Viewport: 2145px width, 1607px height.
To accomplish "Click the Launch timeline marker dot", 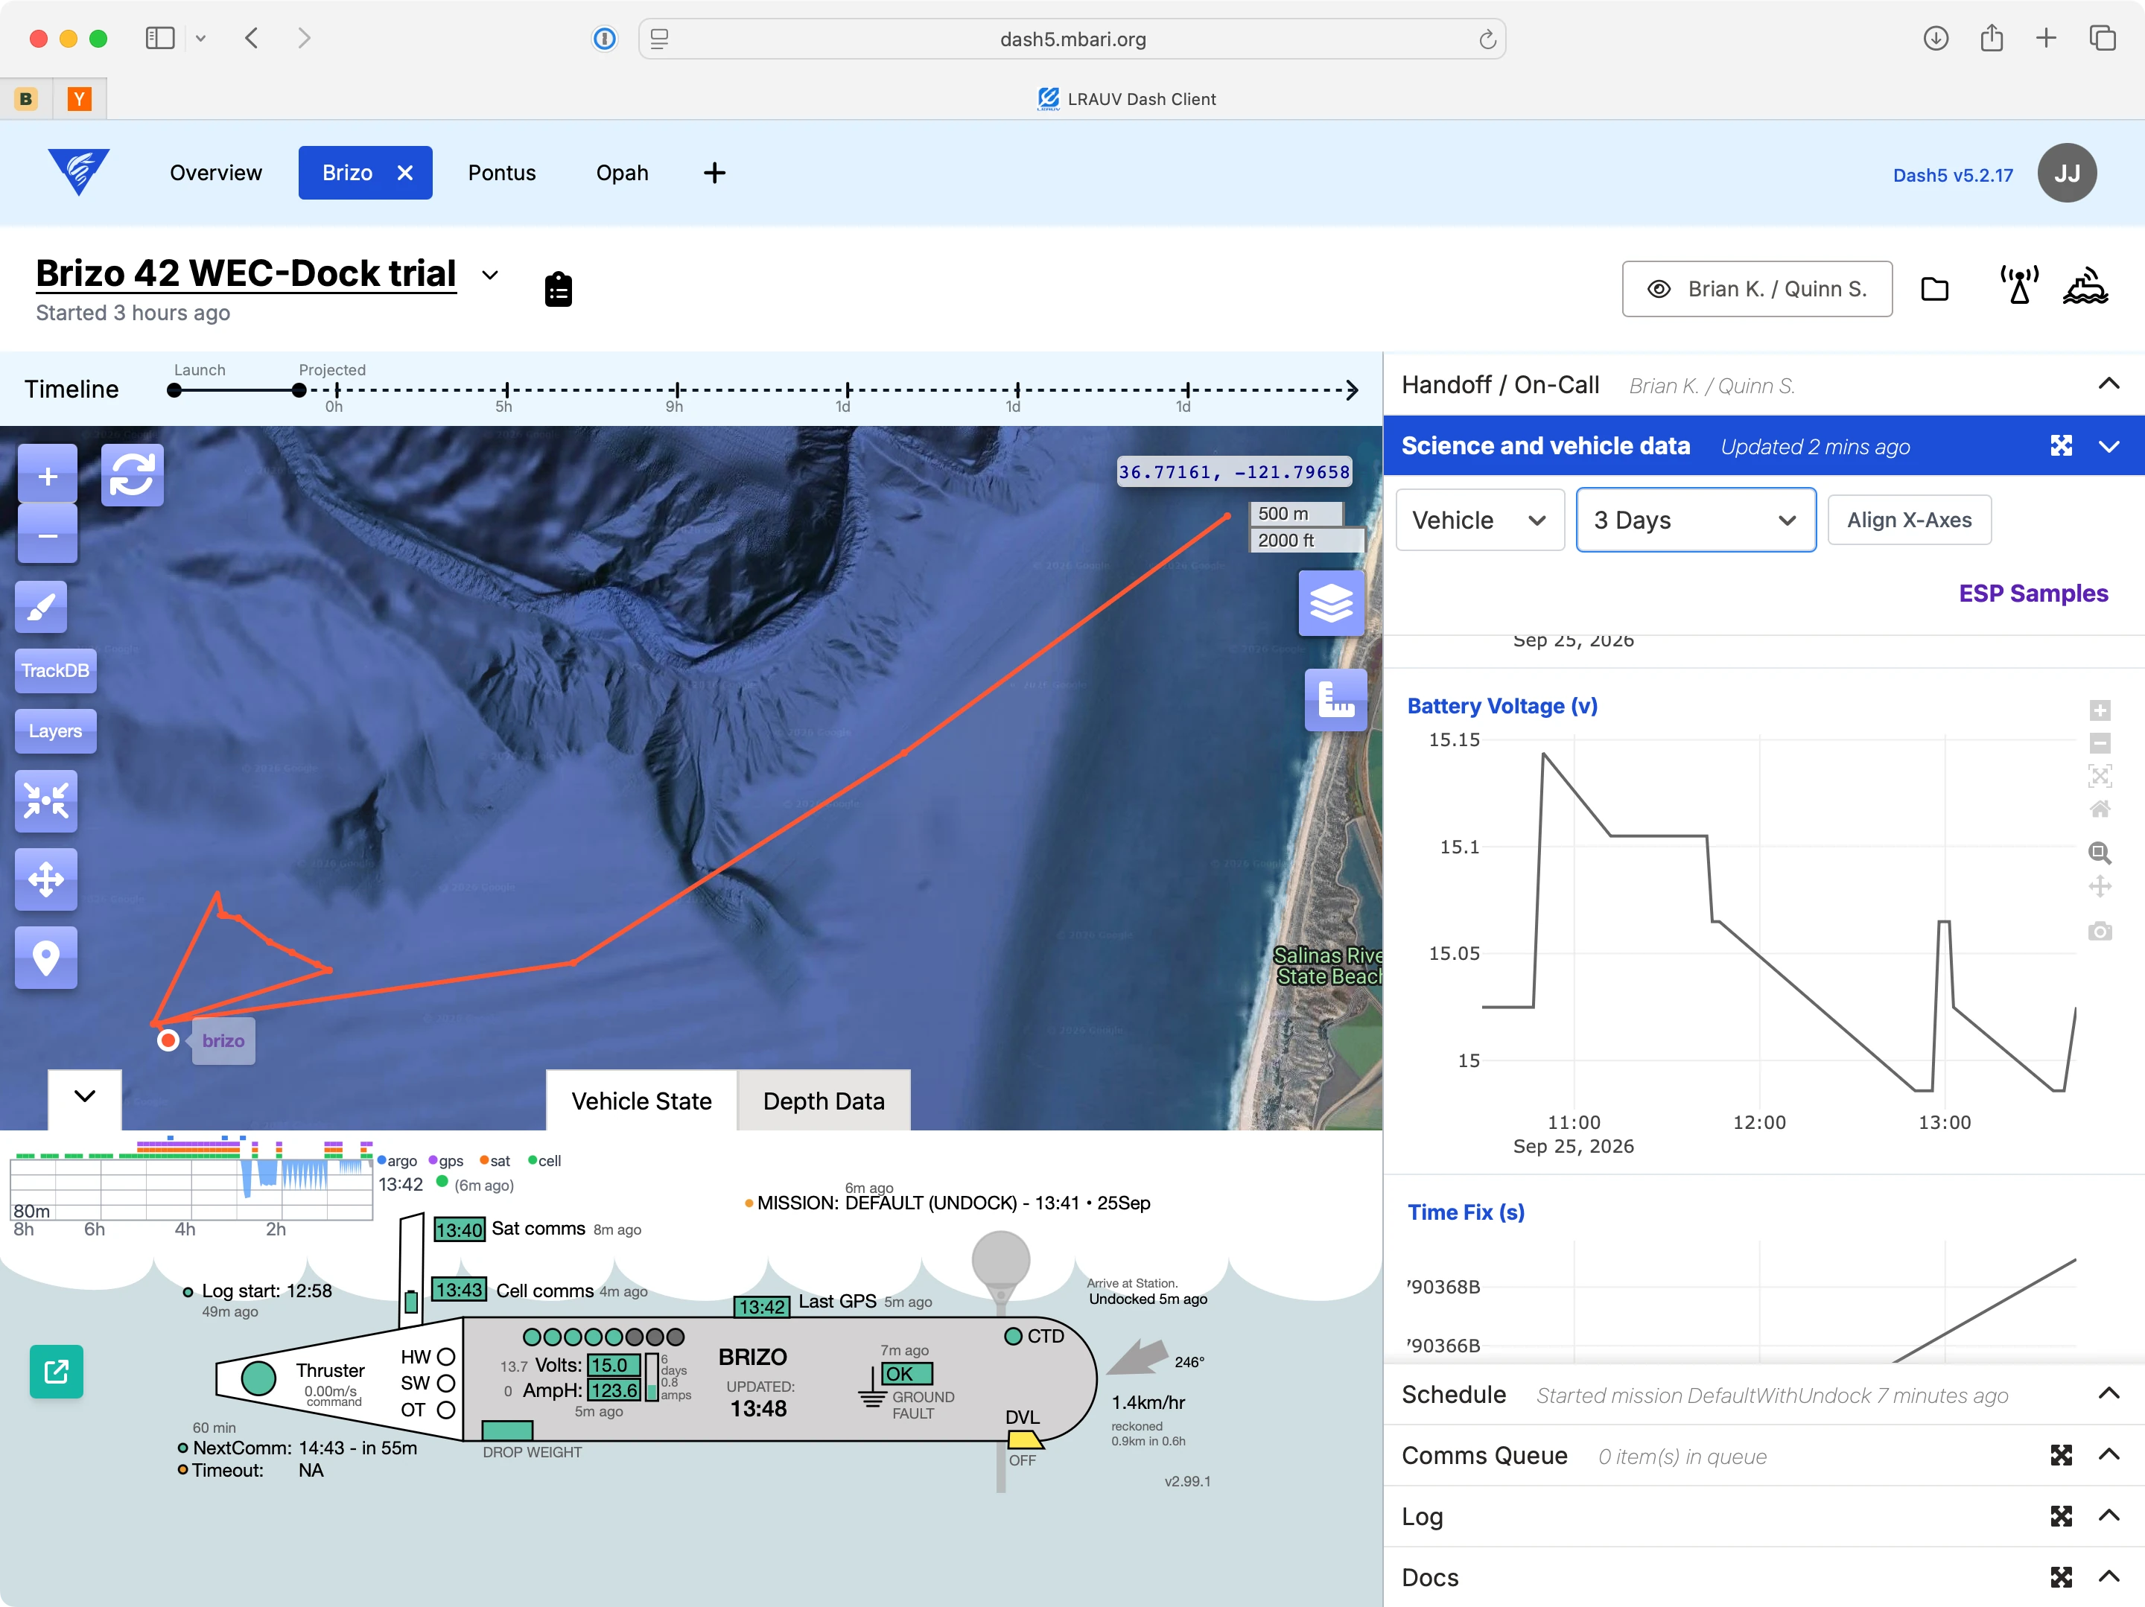I will click(x=174, y=390).
